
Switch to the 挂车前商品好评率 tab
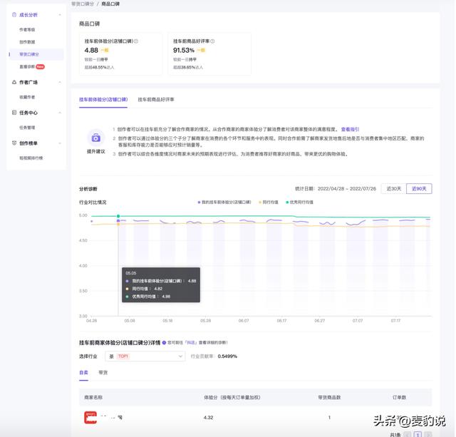pos(156,100)
